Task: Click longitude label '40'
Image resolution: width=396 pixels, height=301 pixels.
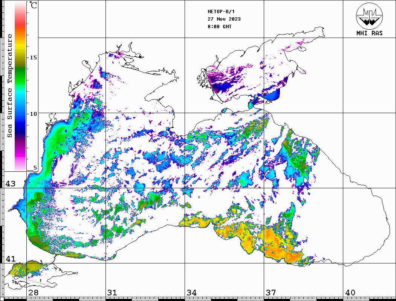Action: pos(350,293)
